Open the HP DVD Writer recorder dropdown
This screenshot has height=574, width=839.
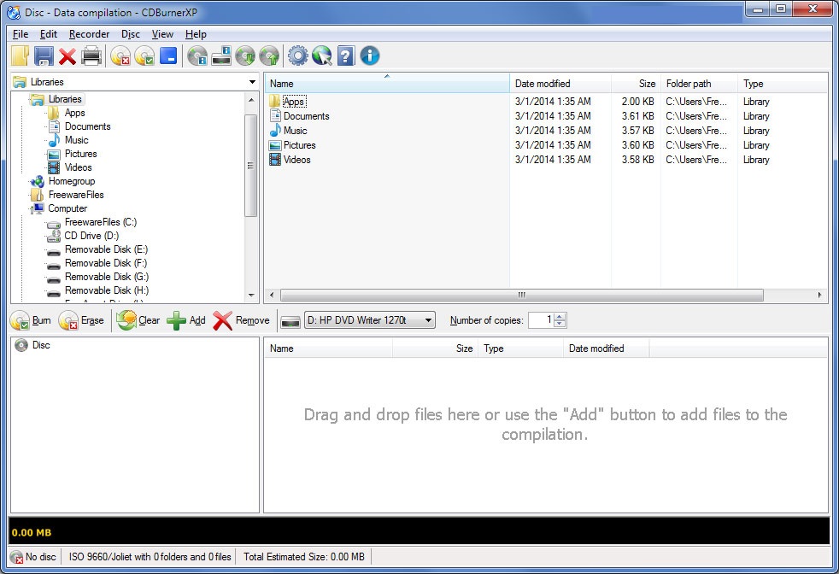(x=370, y=320)
